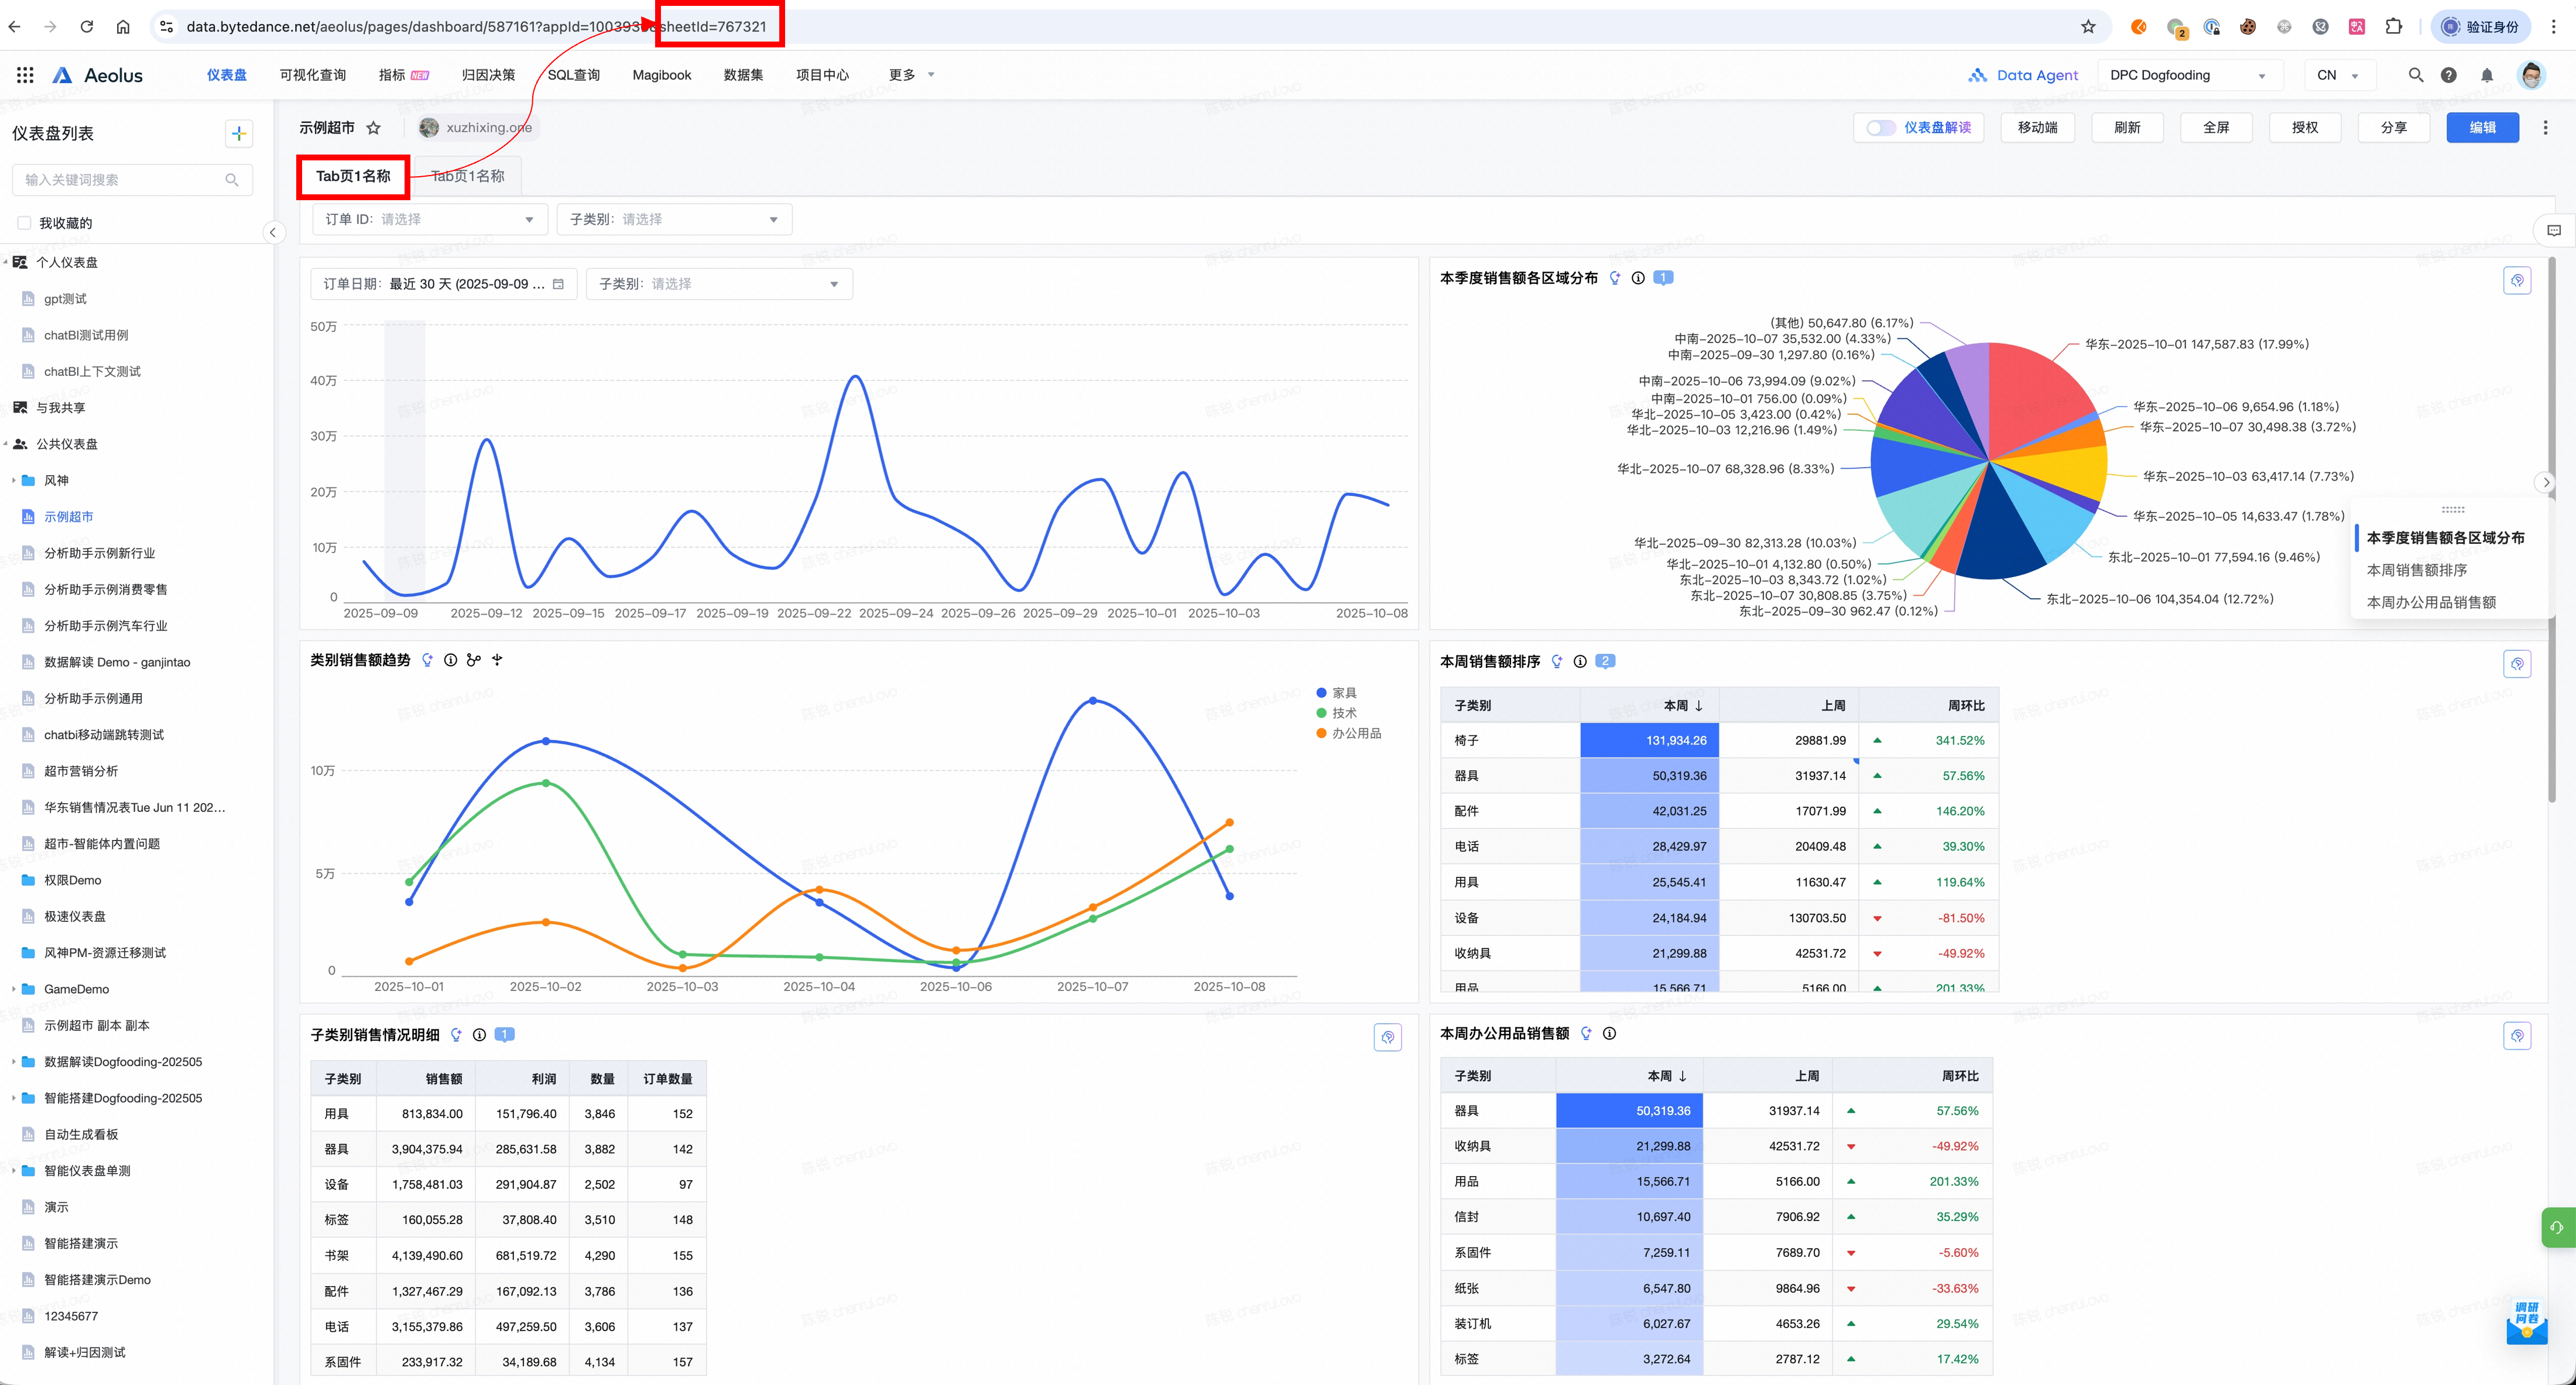Click the search magnifier in top navigation
The height and width of the screenshot is (1385, 2576).
pyautogui.click(x=2415, y=75)
